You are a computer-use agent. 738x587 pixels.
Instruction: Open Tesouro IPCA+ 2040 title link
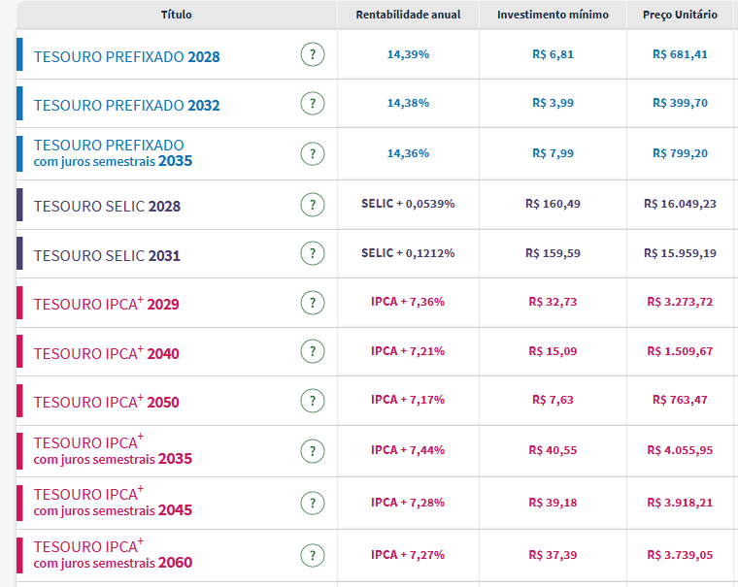(x=106, y=354)
